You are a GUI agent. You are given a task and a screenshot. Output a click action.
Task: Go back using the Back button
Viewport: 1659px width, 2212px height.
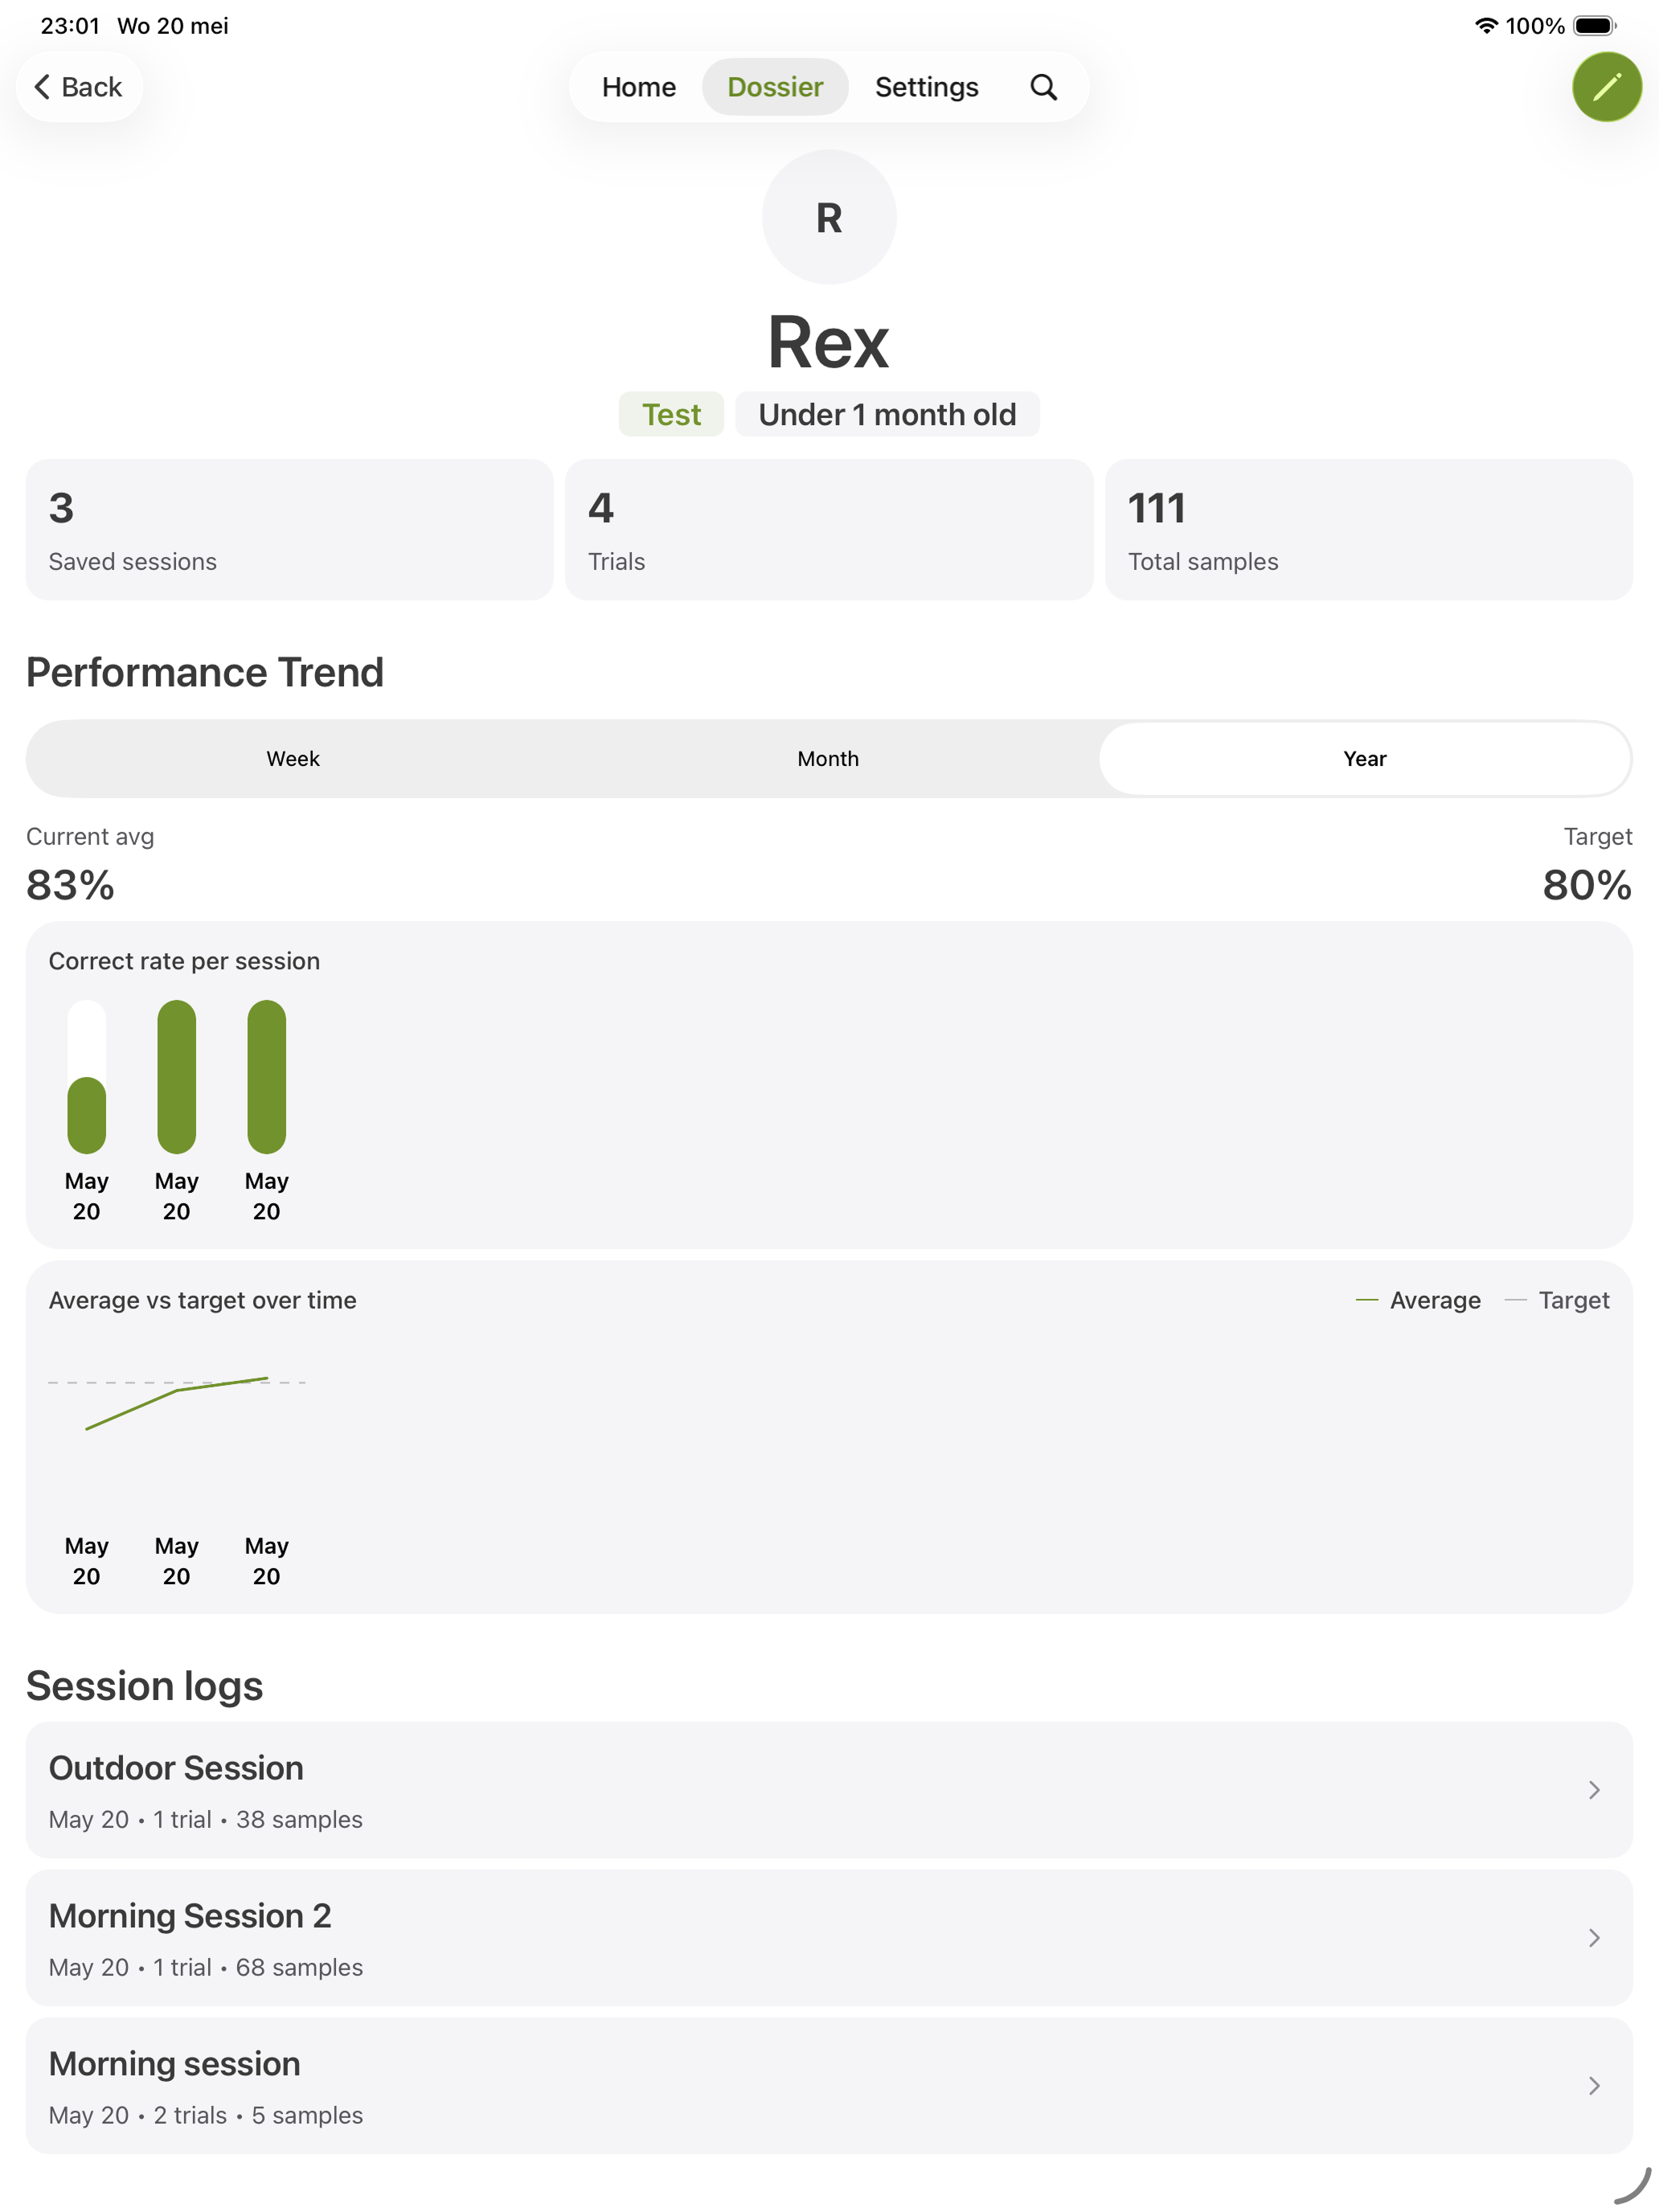coord(78,87)
